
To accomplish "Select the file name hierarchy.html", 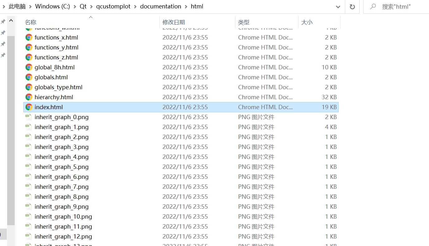I will (54, 97).
